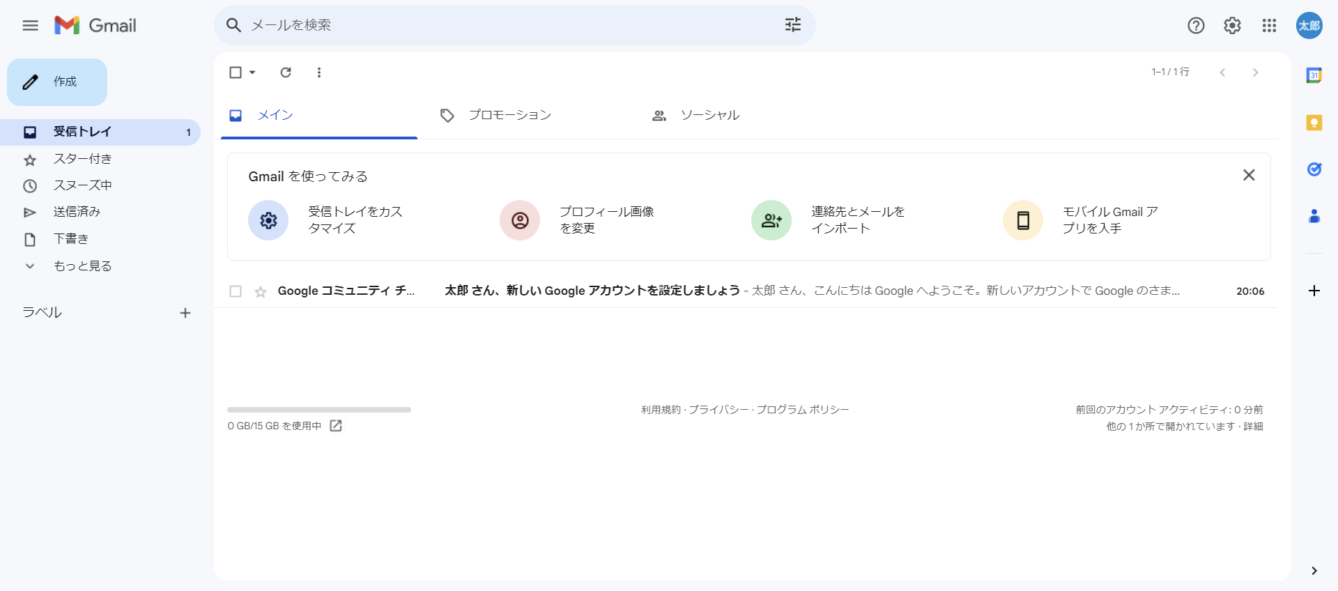
Task: Open the プライバシー link
Action: point(718,410)
